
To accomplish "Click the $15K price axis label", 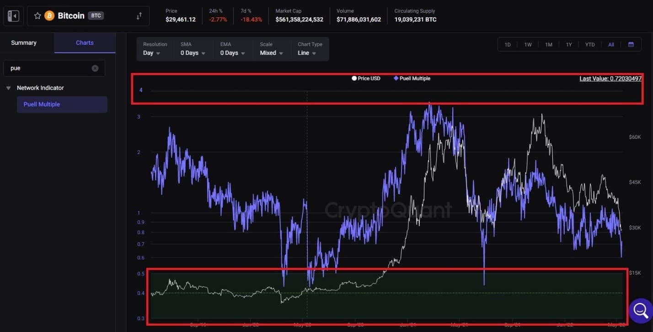I will coord(636,273).
